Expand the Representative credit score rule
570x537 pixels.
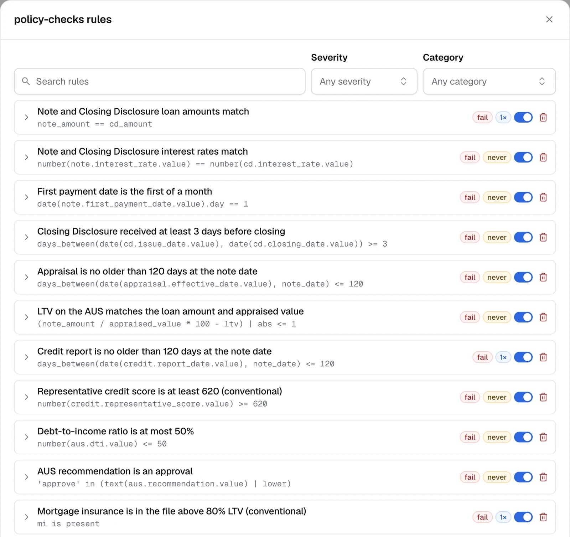(26, 397)
